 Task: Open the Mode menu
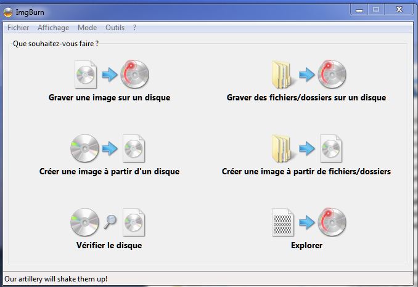87,28
